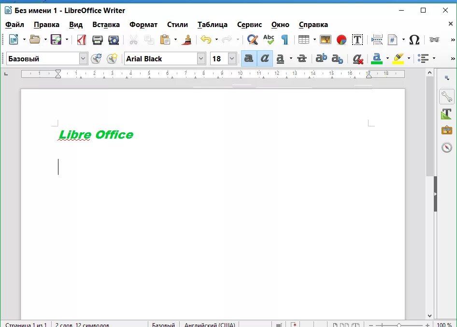Image resolution: width=457 pixels, height=327 pixels.
Task: Open print preview
Action: click(x=114, y=39)
